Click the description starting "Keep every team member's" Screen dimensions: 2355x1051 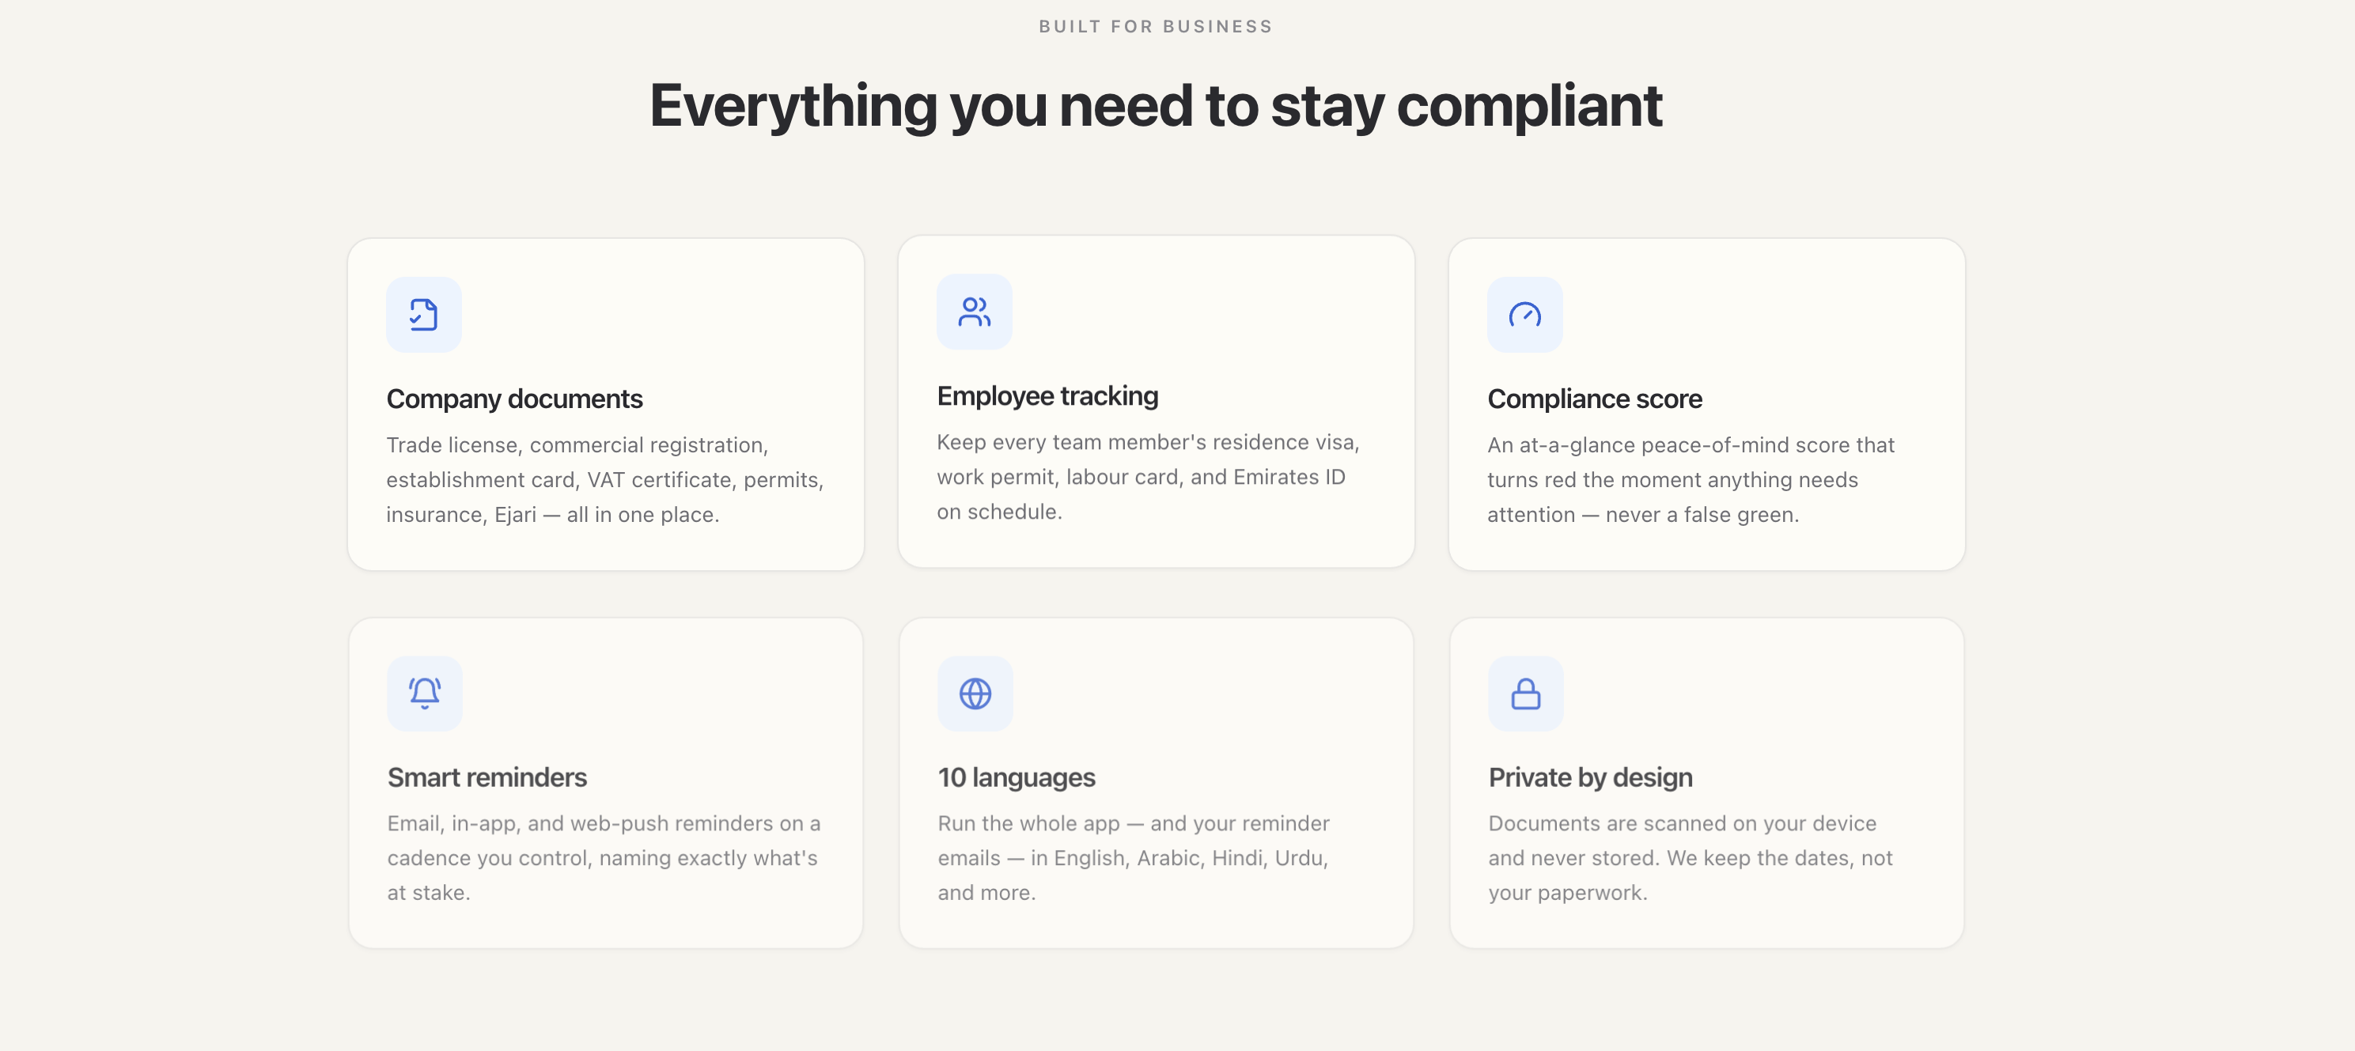(x=1147, y=477)
